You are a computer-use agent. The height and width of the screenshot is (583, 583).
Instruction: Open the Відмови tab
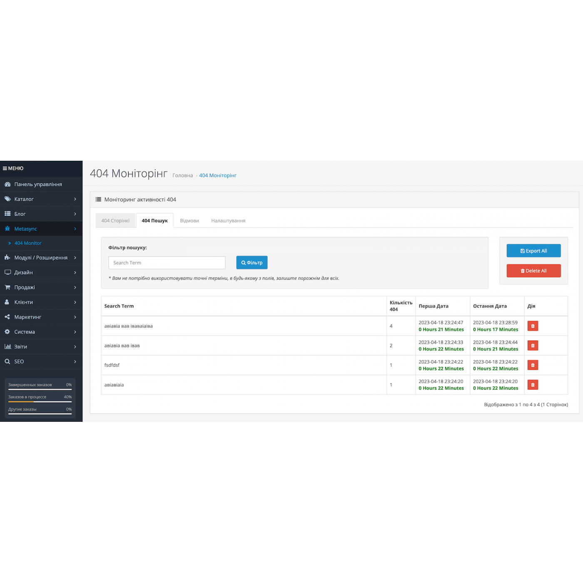click(189, 221)
